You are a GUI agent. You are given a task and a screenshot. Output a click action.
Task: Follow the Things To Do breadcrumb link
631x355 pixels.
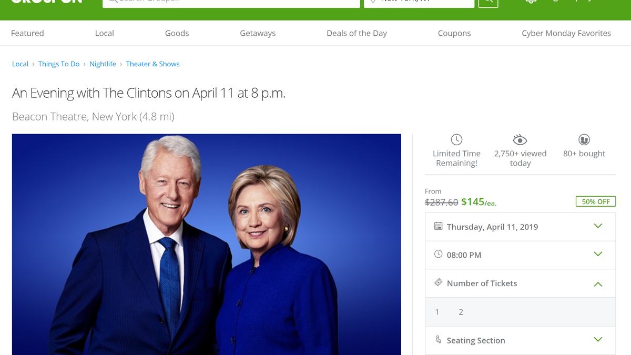click(x=58, y=64)
